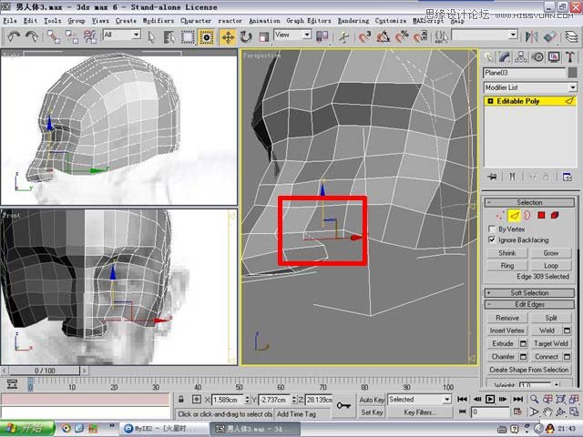Click the Loop selection button
583x437 pixels.
tap(550, 266)
